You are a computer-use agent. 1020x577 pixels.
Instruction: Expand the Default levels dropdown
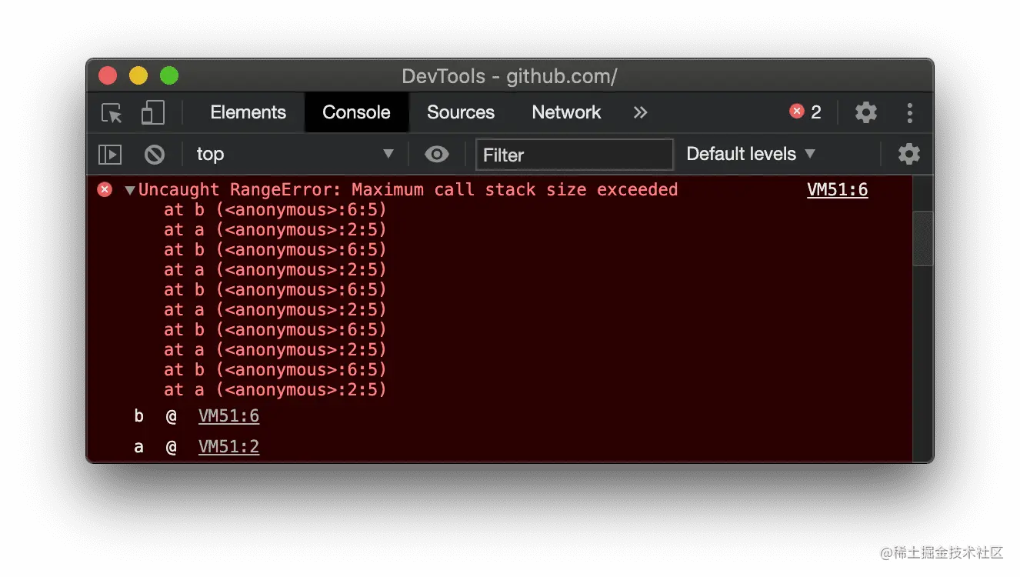pos(750,155)
